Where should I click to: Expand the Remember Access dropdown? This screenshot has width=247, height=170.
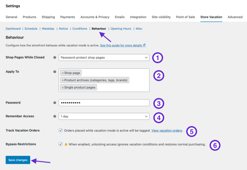pos(104,116)
